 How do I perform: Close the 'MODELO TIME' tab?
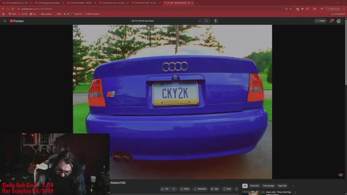pyautogui.click(x=160, y=3)
